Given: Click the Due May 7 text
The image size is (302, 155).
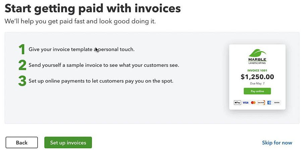Looking at the screenshot, I should click(x=257, y=84).
